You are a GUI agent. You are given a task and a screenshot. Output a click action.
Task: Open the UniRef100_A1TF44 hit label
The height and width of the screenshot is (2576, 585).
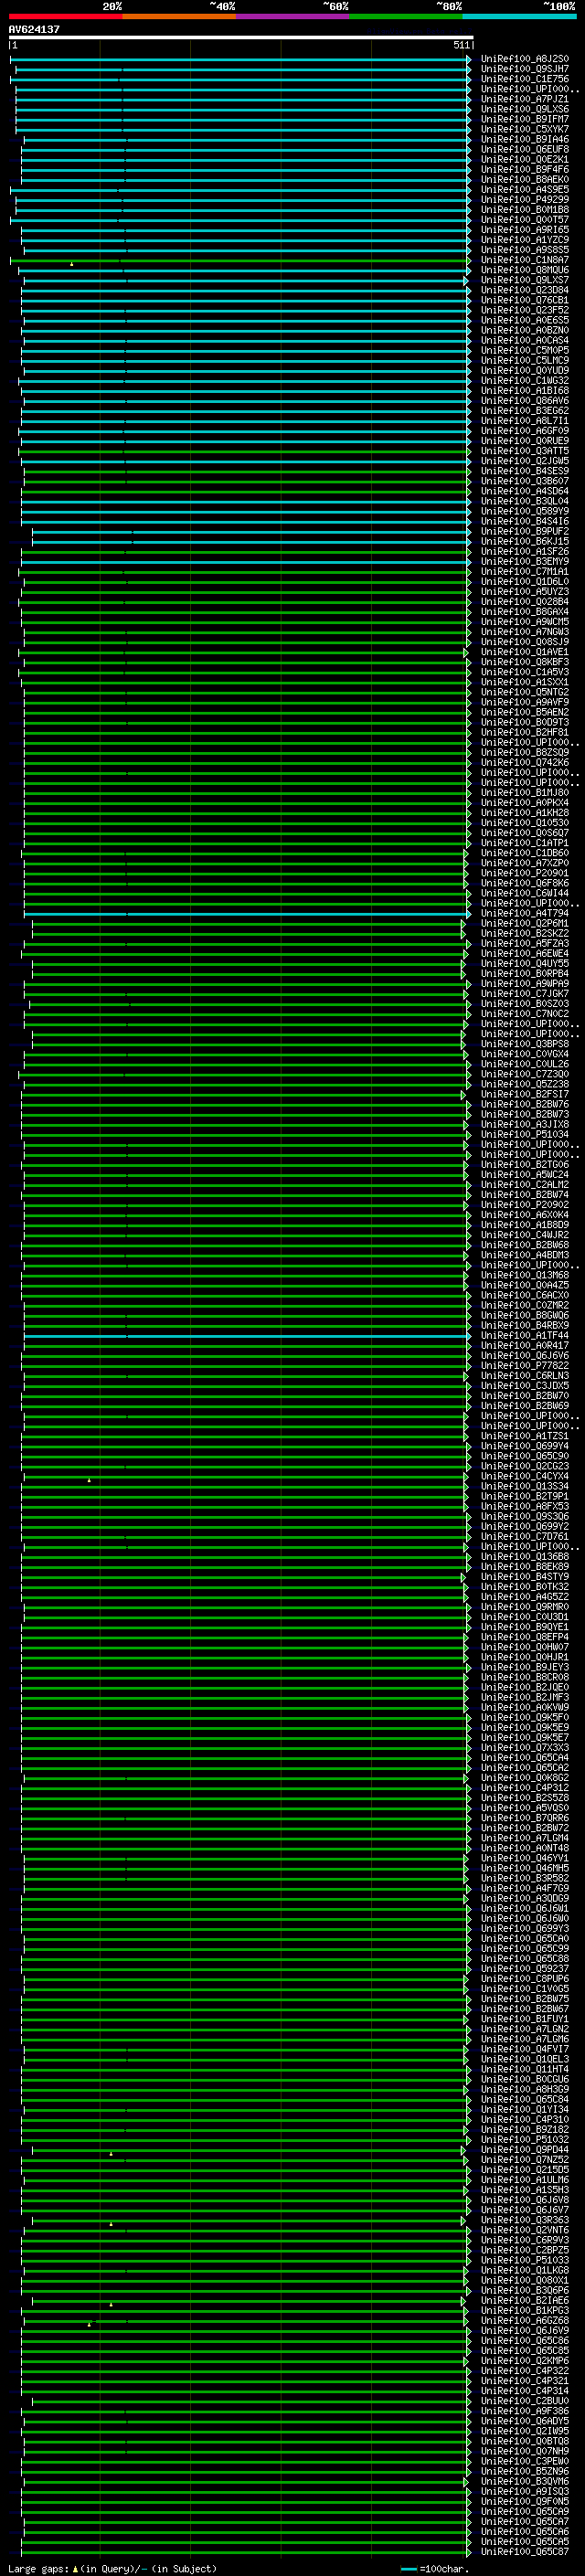click(x=524, y=1336)
